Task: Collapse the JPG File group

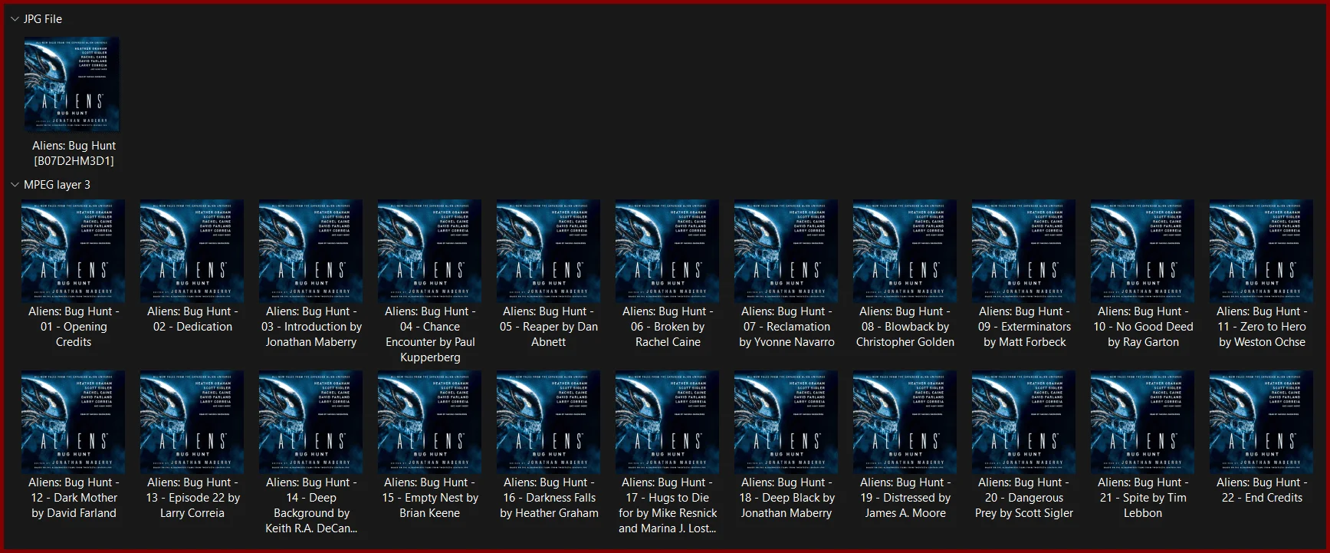Action: [15, 19]
